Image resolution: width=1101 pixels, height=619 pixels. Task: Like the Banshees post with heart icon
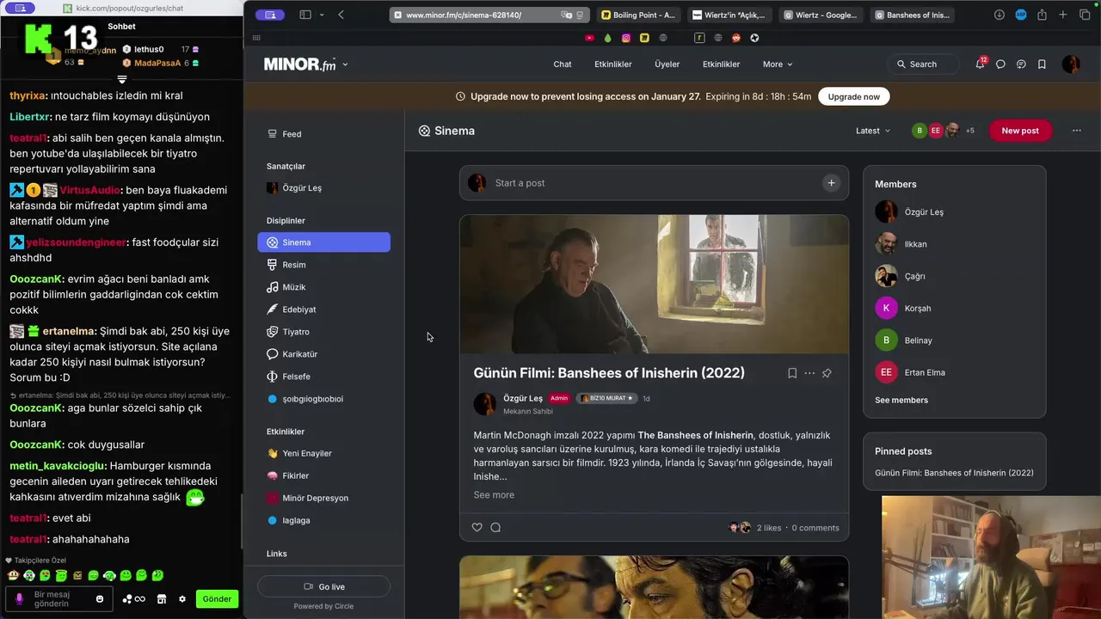point(477,527)
